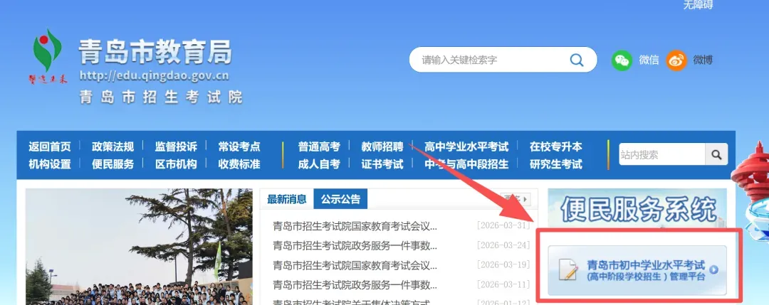This screenshot has width=769, height=305.
Task: Open 青岛市初中学业水平考试 管理平台 button
Action: [x=637, y=270]
